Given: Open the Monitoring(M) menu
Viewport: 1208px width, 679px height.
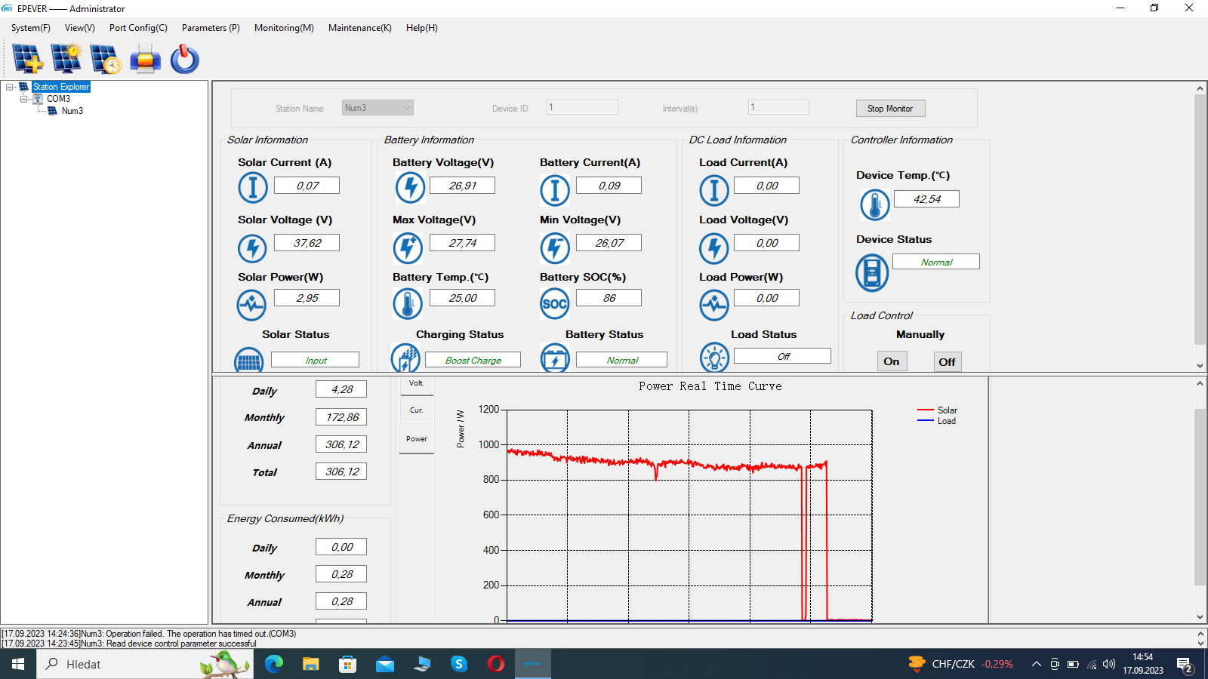Looking at the screenshot, I should pos(284,28).
